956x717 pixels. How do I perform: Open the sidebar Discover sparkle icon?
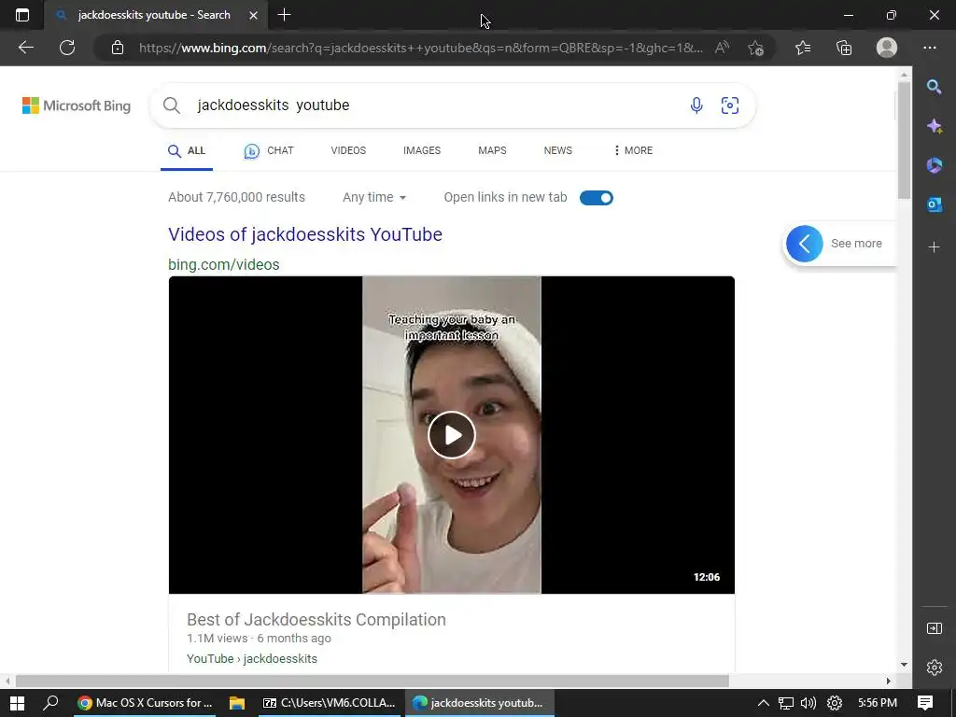(x=934, y=126)
